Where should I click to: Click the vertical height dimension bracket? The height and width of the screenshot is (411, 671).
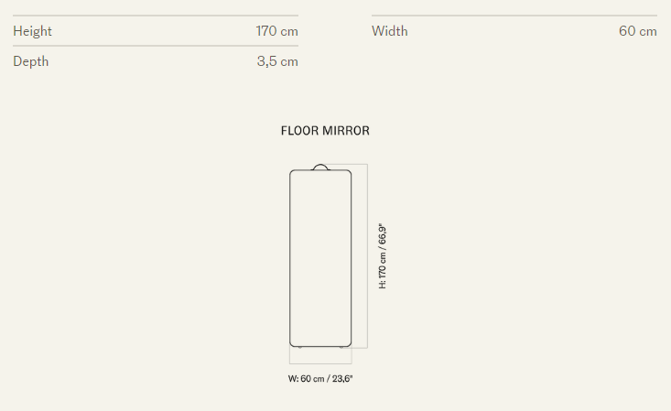[x=366, y=256]
